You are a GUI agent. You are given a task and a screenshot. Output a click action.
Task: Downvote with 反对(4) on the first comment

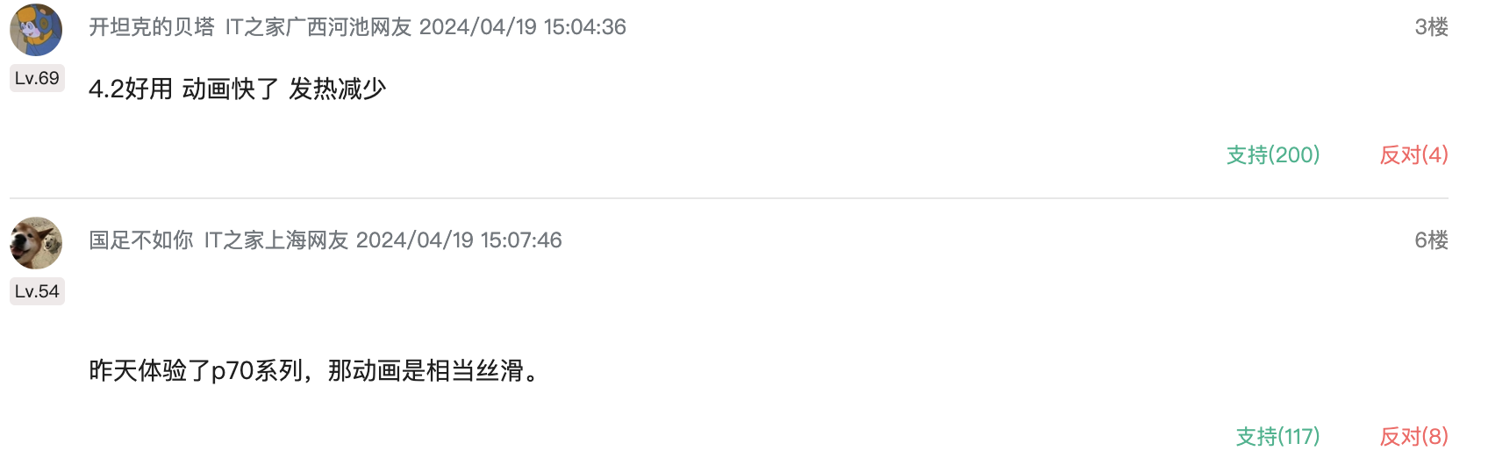(1413, 155)
